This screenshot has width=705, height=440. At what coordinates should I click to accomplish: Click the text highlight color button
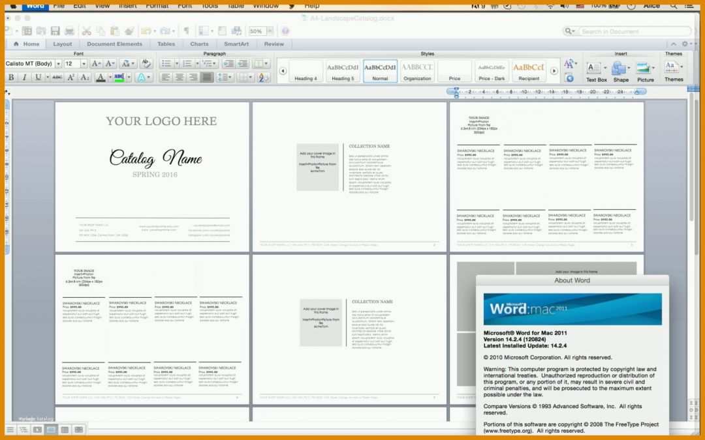pos(119,77)
